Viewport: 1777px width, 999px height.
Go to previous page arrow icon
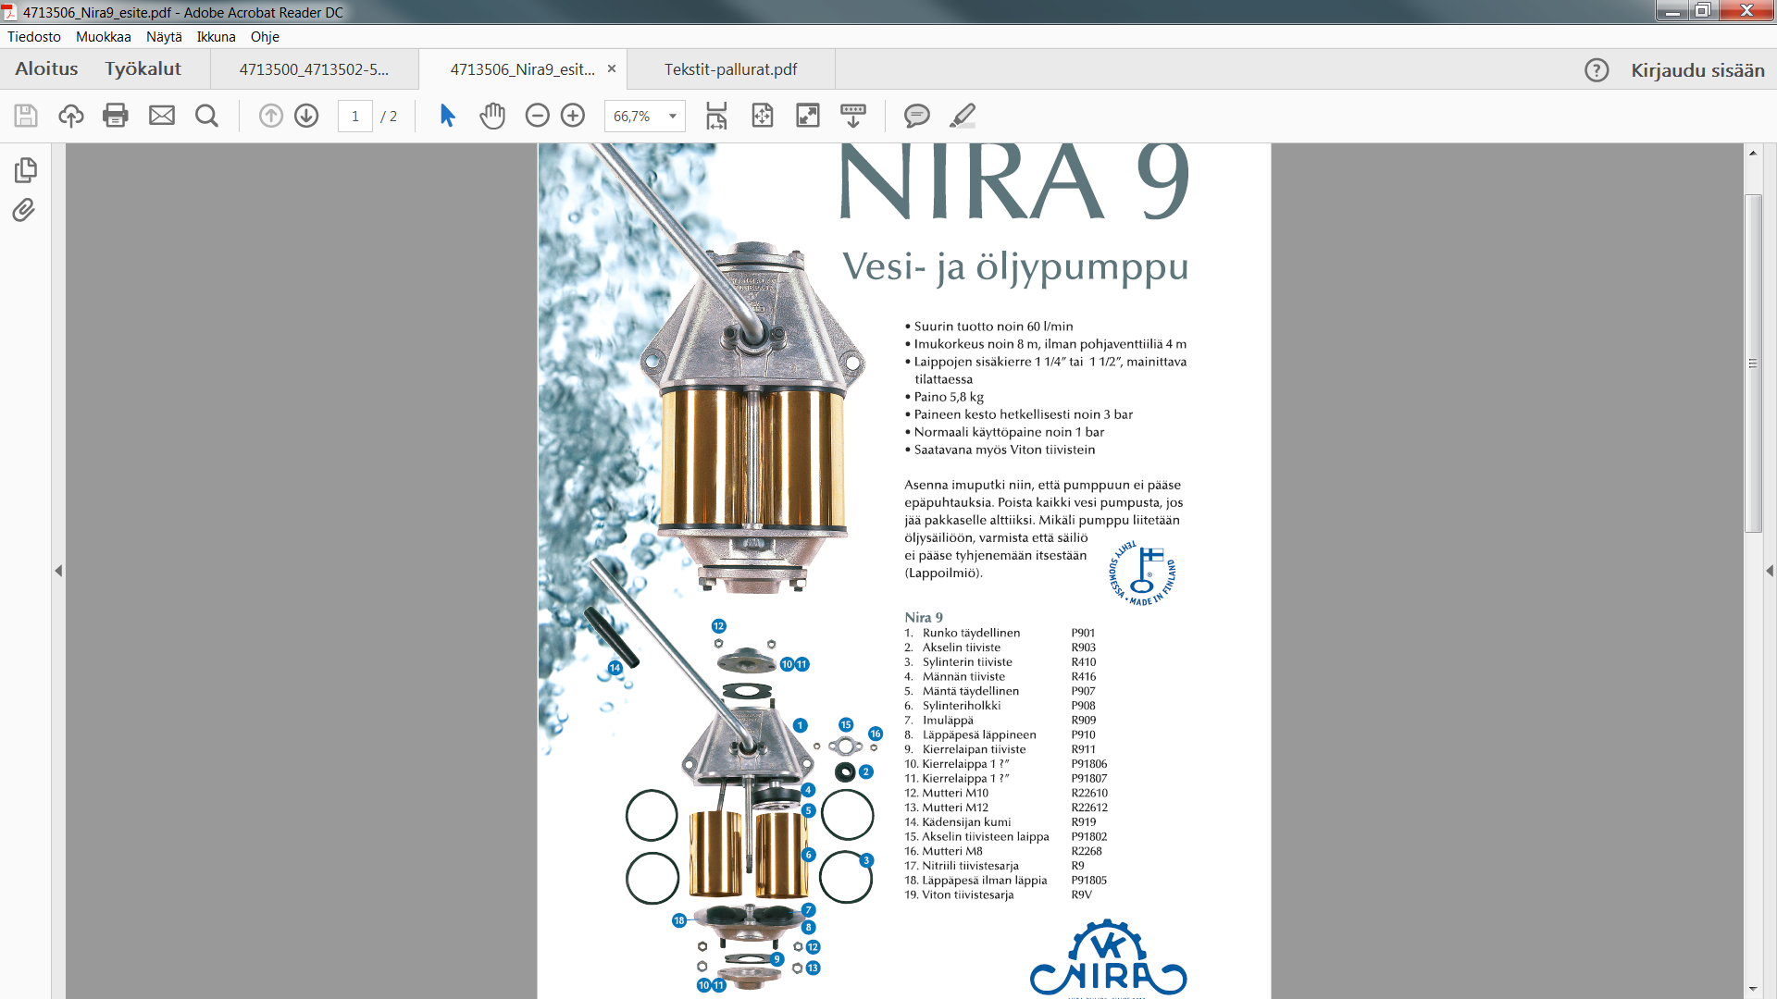point(271,116)
